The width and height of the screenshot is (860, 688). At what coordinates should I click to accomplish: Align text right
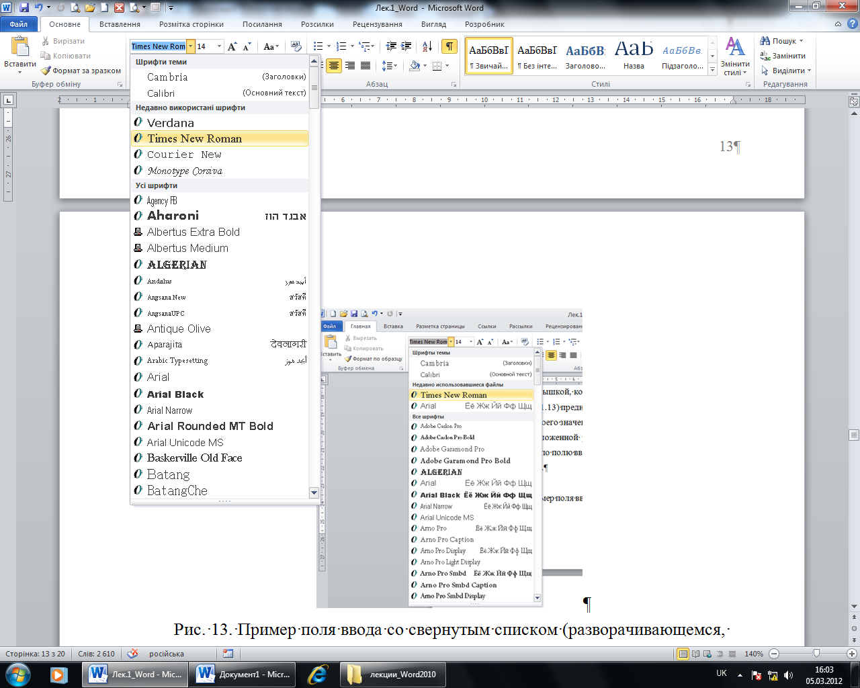[x=350, y=66]
